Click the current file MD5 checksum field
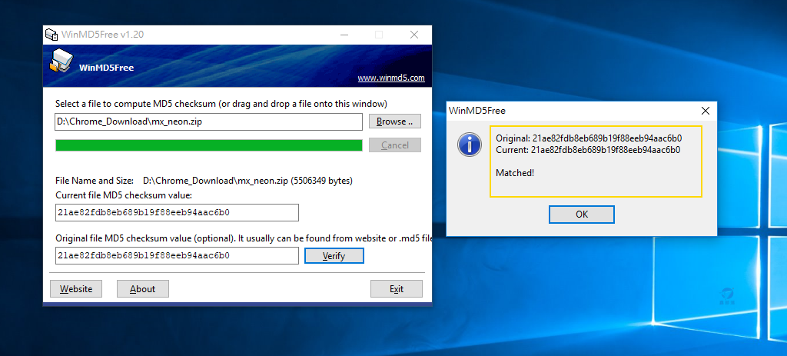 [x=178, y=212]
